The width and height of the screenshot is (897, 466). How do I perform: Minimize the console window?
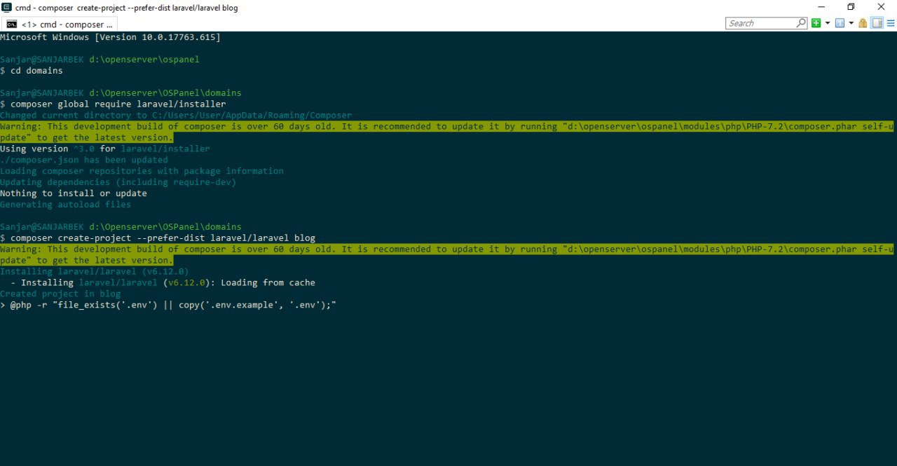tap(821, 7)
